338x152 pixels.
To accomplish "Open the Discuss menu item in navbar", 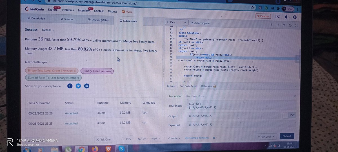I will [113, 12].
